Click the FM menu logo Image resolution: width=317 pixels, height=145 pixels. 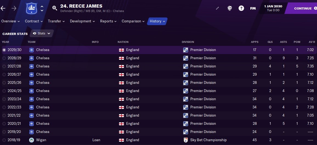click(253, 8)
